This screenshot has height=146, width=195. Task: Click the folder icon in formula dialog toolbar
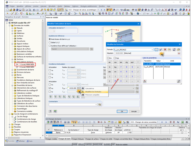(x=179, y=50)
